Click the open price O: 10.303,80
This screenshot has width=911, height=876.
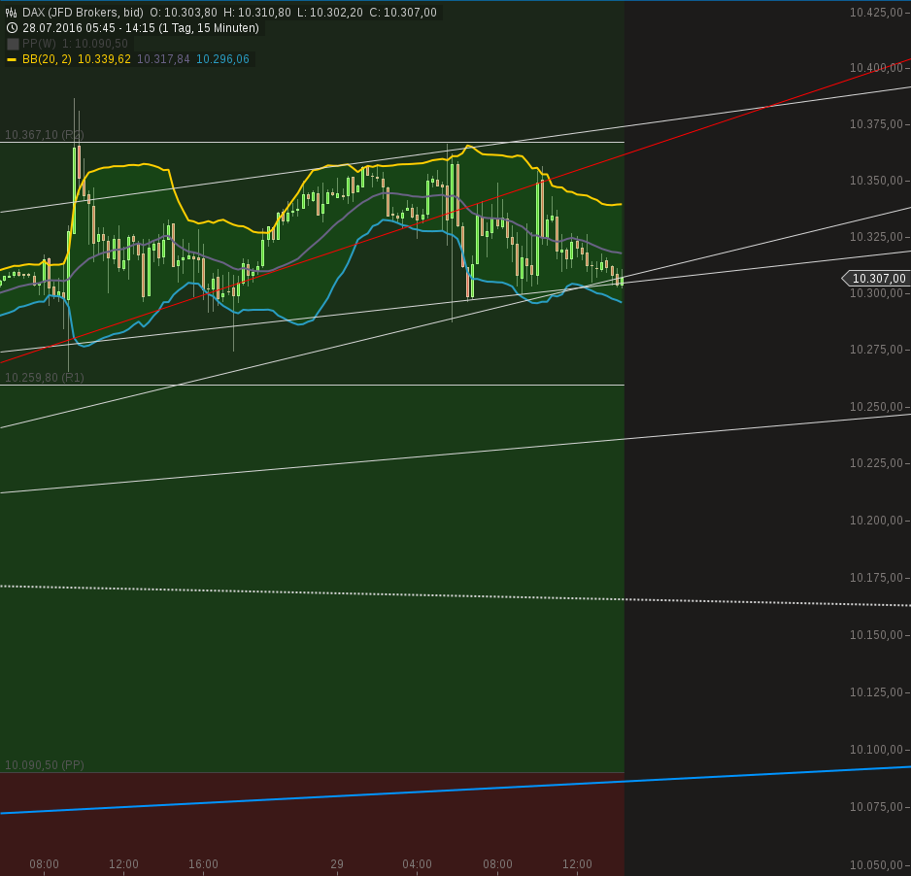(x=184, y=13)
